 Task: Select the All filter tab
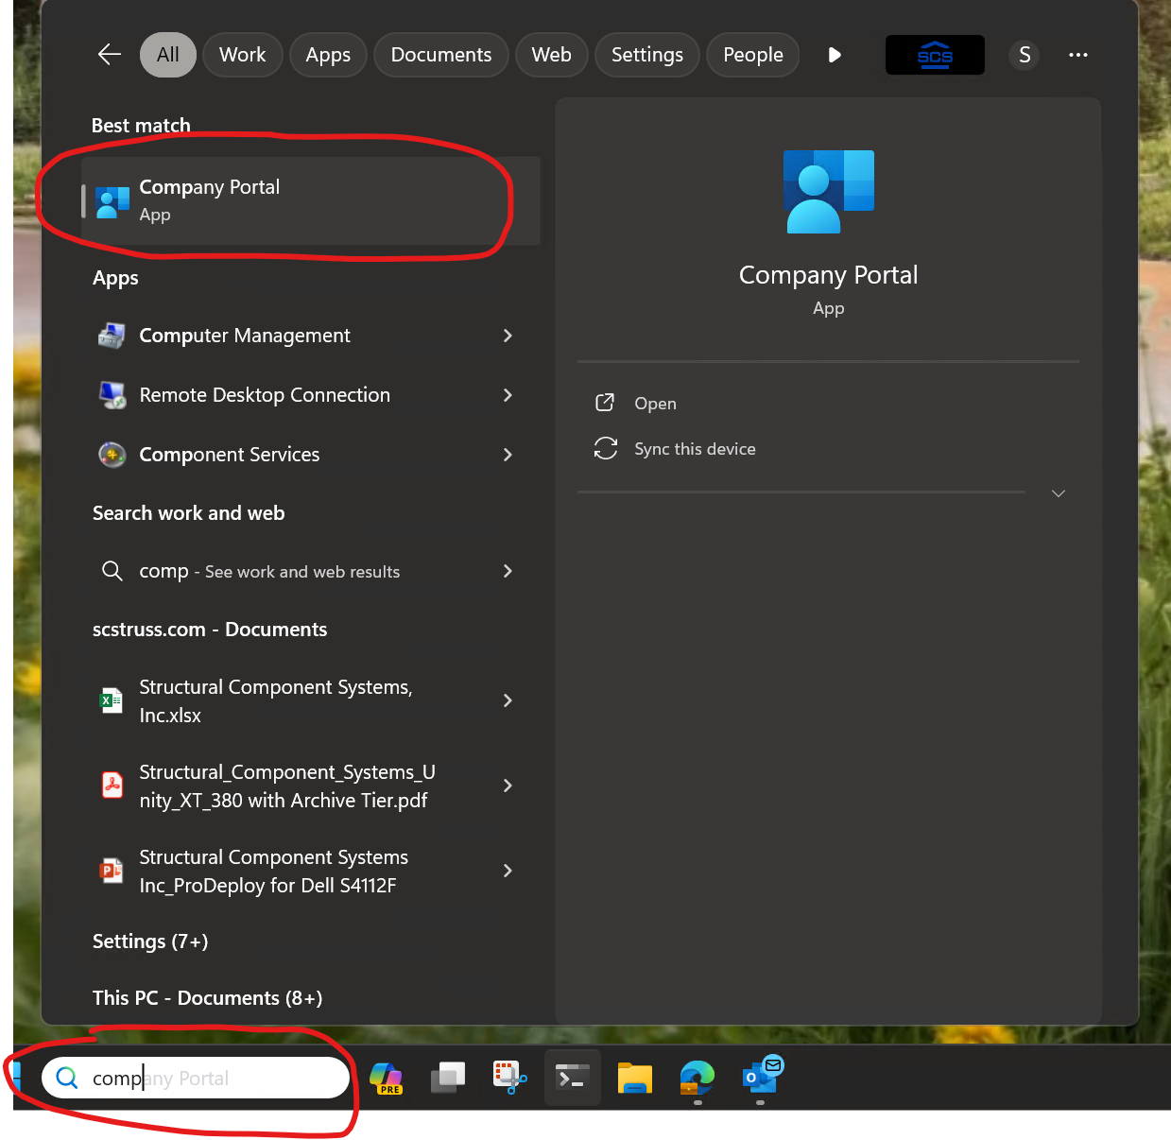[168, 55]
